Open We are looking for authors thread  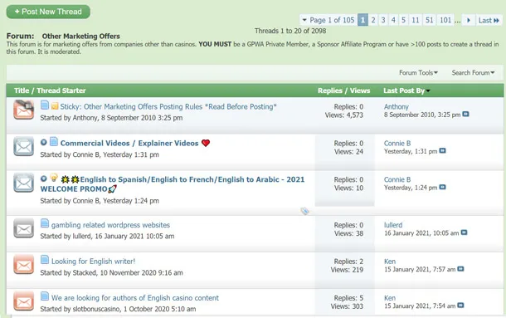(x=135, y=297)
